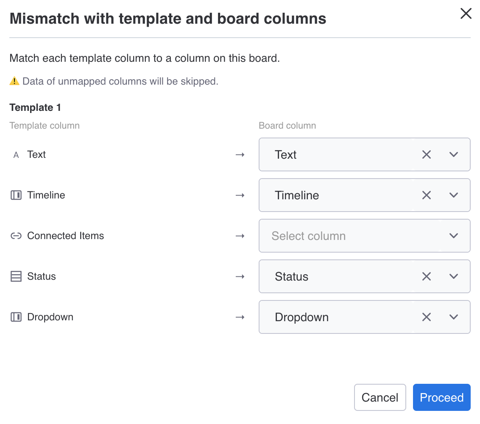The image size is (480, 424).
Task: Clear the Status board column selection
Action: (x=427, y=276)
